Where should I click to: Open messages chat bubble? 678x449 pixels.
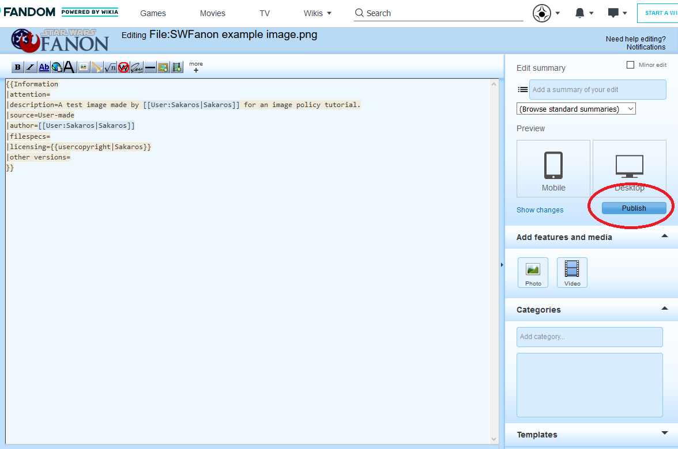[x=613, y=13]
